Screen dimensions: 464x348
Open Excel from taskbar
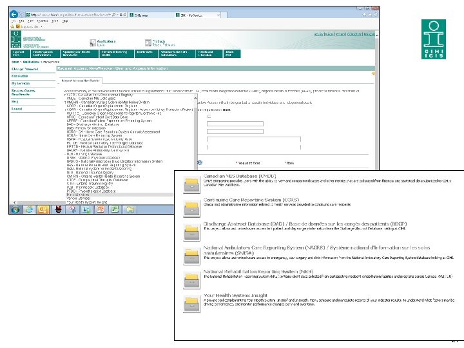[x=115, y=209]
